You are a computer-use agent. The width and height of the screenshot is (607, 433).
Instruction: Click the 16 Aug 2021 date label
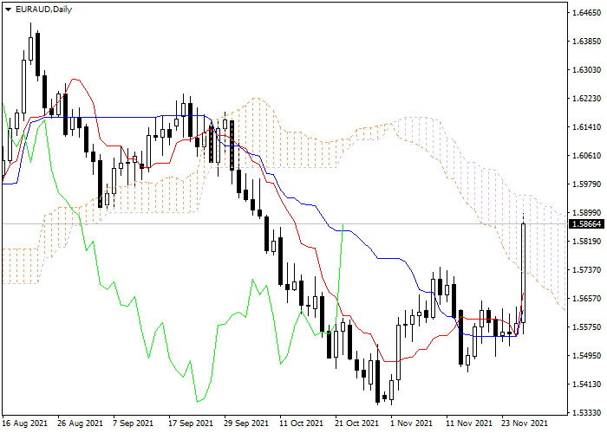coord(25,423)
